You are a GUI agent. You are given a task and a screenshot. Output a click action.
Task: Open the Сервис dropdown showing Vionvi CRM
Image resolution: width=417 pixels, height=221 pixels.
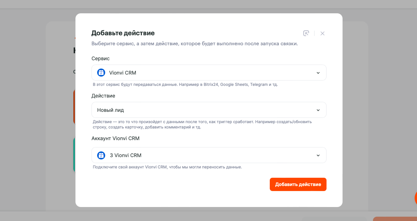209,73
